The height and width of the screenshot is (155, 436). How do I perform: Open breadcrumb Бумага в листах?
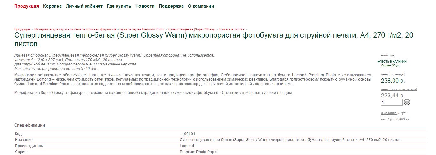click(232, 29)
